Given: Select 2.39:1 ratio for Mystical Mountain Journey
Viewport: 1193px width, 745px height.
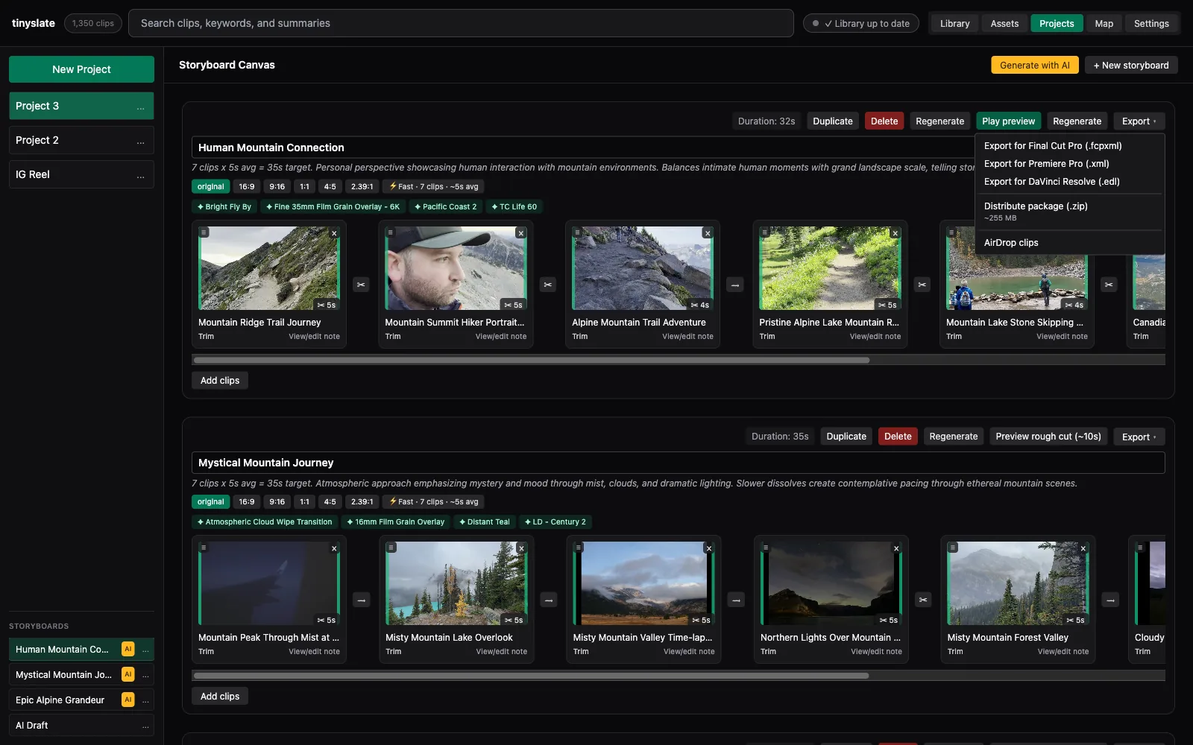Looking at the screenshot, I should [362, 501].
